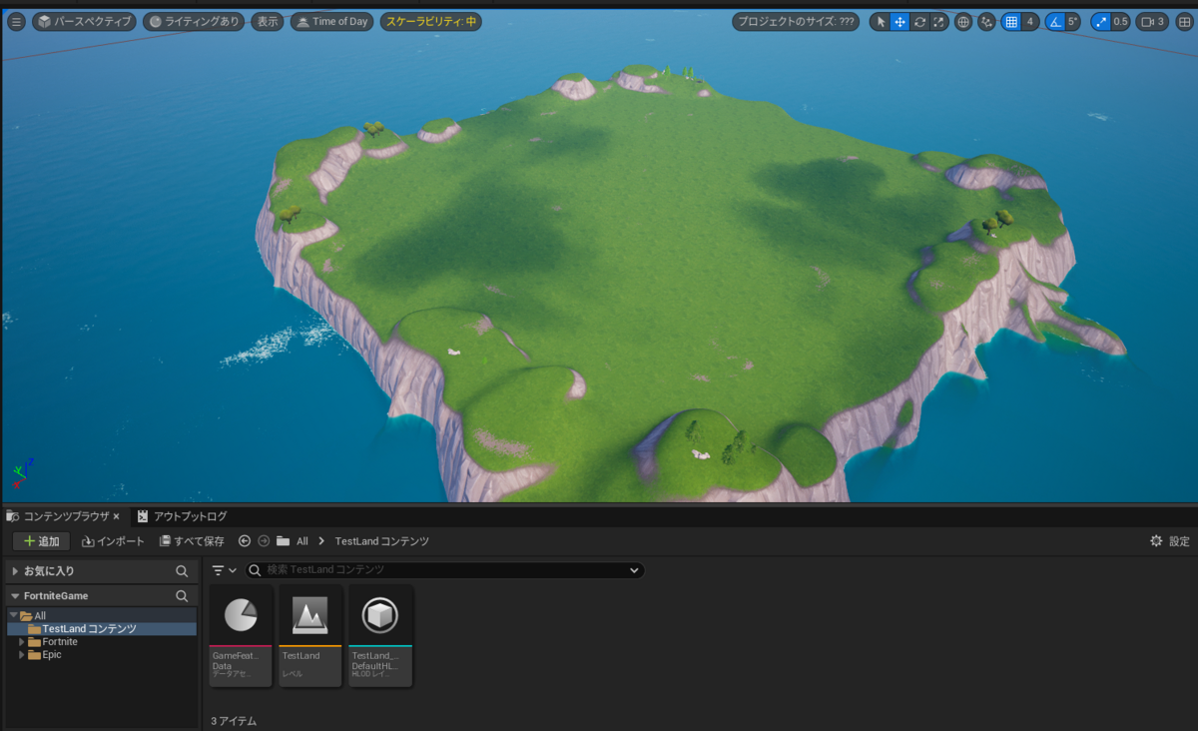Select the TestLand_DefaultHLOD layer asset
Screen dimensions: 1198x731
coord(380,635)
